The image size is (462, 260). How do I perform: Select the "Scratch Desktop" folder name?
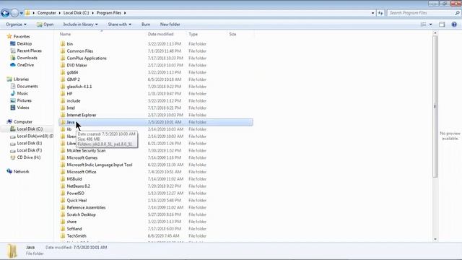pos(81,214)
